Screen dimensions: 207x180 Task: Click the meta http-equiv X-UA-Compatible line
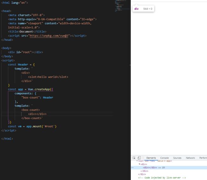52,19
